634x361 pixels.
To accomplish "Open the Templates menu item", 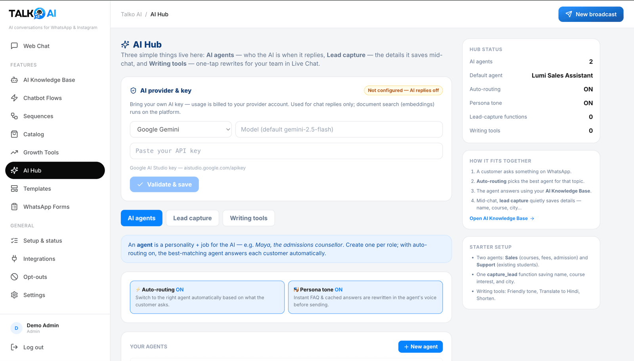I will click(x=55, y=188).
